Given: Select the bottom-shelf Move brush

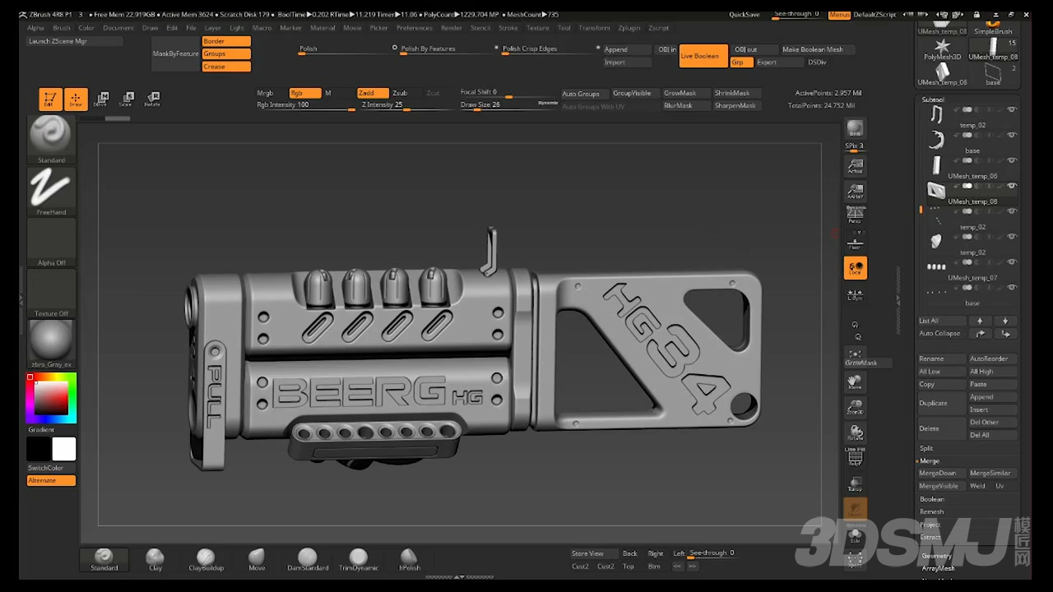Looking at the screenshot, I should [x=257, y=559].
